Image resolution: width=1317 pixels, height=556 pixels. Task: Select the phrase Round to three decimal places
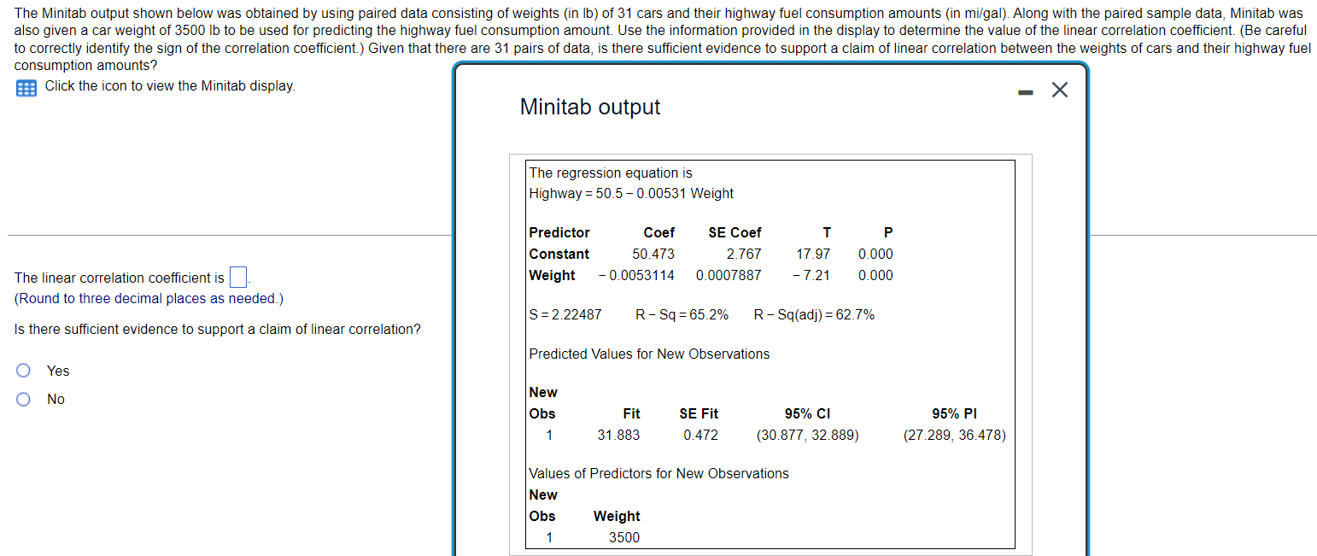[x=149, y=298]
